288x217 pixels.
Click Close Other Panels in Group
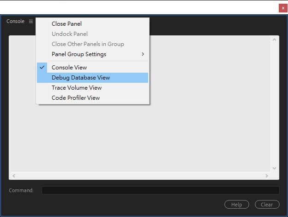[x=88, y=44]
